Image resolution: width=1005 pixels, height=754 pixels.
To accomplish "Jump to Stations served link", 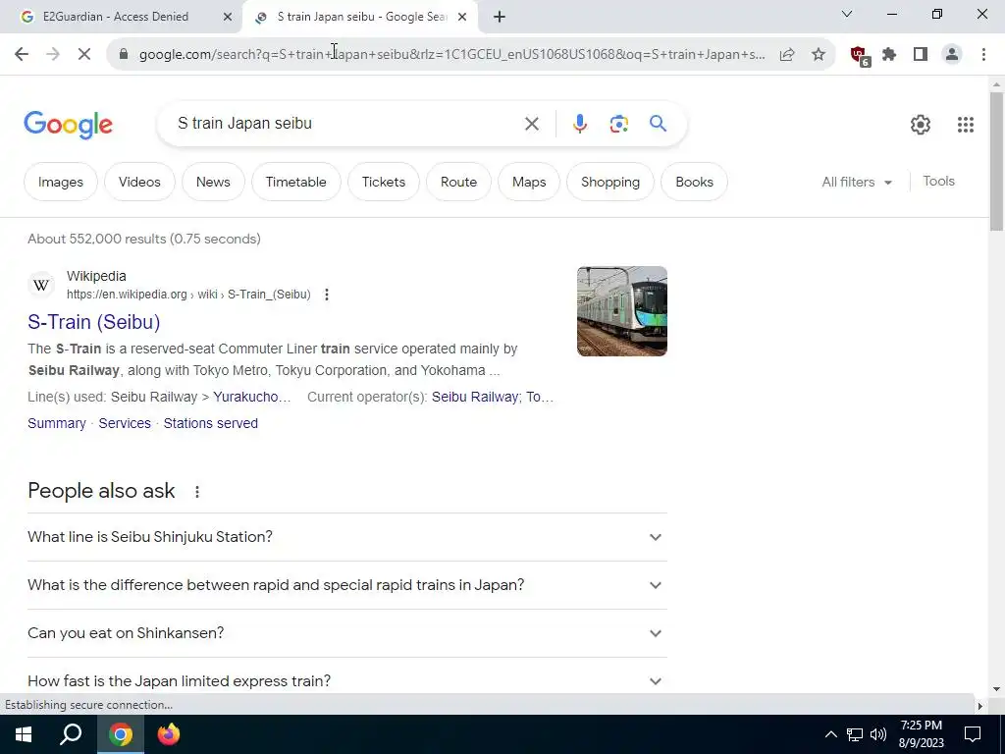I will pyautogui.click(x=210, y=423).
